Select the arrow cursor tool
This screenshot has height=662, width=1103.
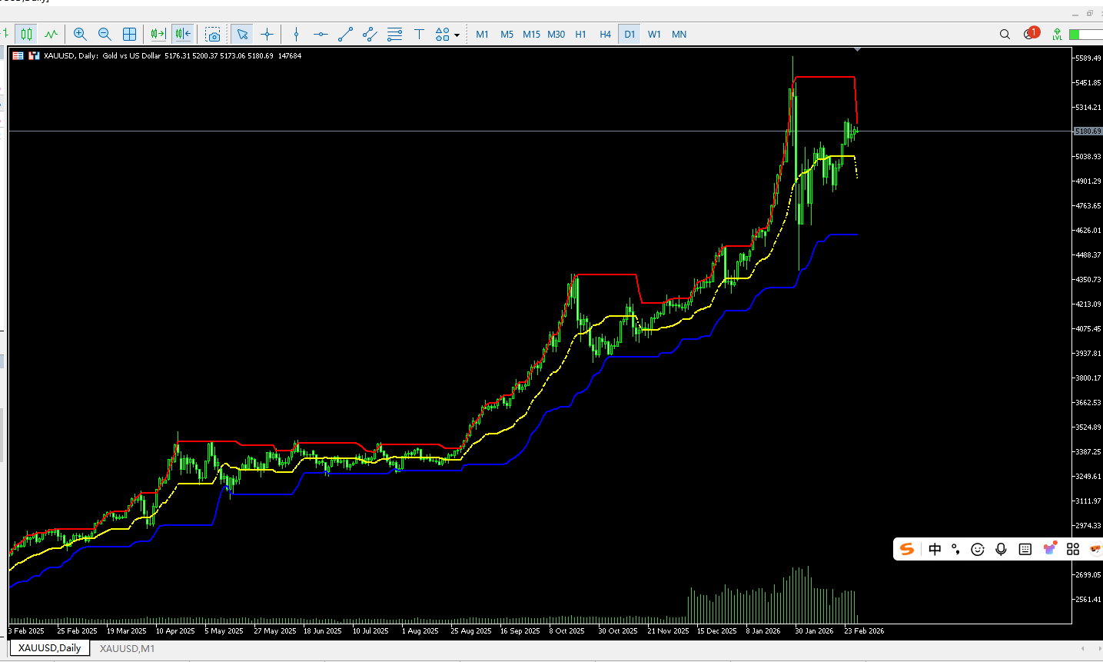242,34
